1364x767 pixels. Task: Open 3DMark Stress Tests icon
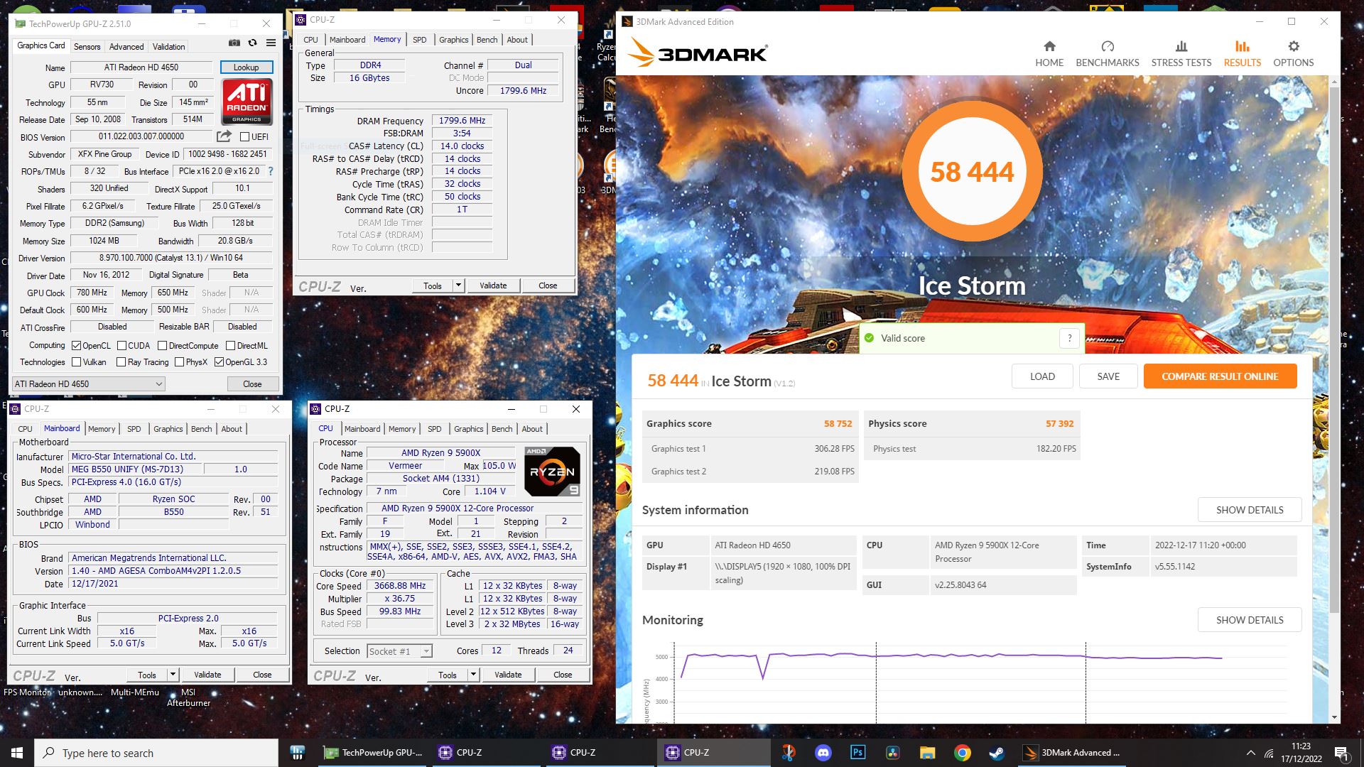1181,46
